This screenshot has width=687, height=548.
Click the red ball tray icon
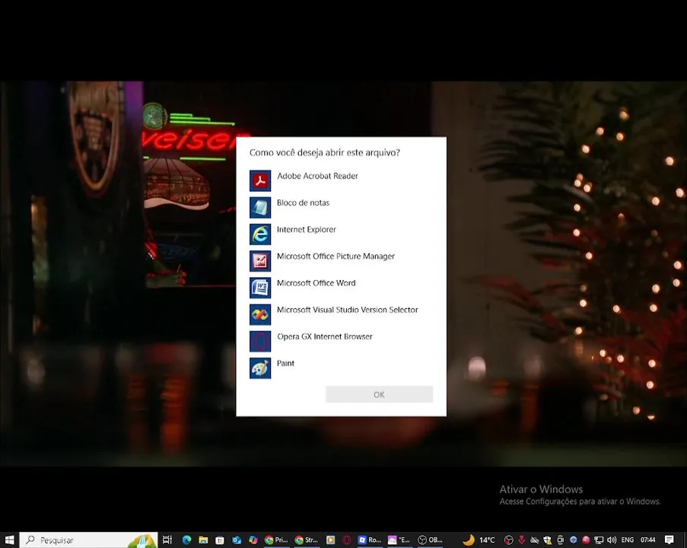(586, 540)
